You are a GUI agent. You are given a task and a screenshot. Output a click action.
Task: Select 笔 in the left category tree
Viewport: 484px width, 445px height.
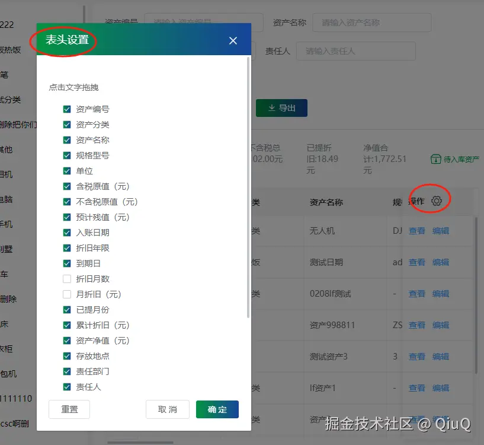click(4, 75)
